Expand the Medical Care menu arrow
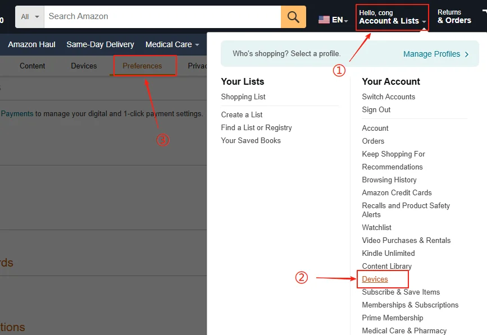Viewport: 487px width, 335px height. pyautogui.click(x=197, y=45)
